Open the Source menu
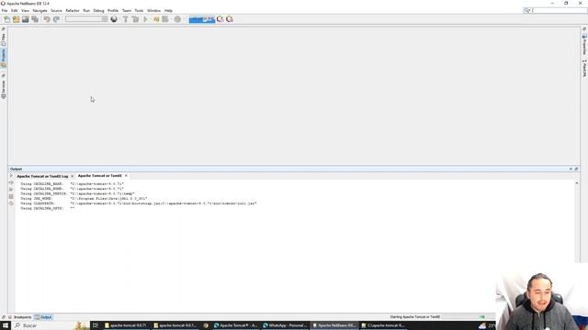 point(56,10)
